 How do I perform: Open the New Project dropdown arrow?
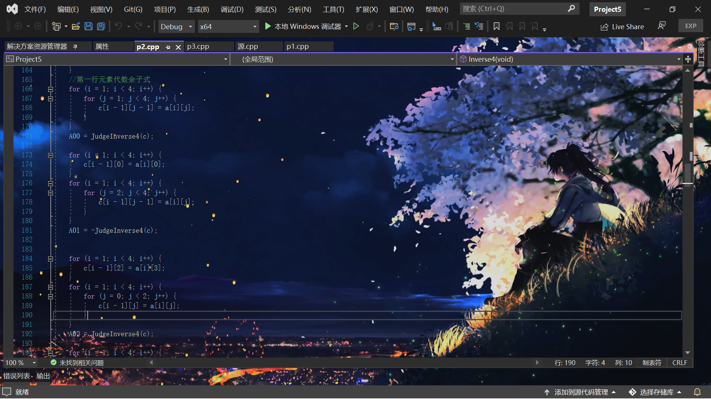click(x=66, y=26)
